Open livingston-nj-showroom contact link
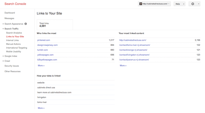Viewport: 205px width, 113px height. [134, 55]
